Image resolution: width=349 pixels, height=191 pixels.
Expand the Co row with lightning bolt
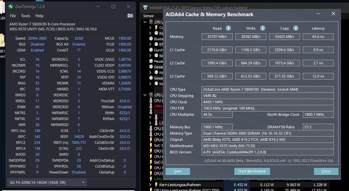tap(150, 27)
